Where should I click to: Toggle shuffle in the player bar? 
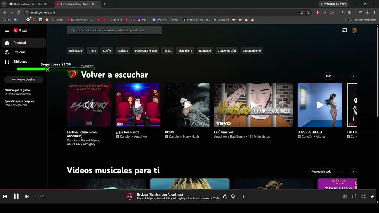tap(363, 196)
